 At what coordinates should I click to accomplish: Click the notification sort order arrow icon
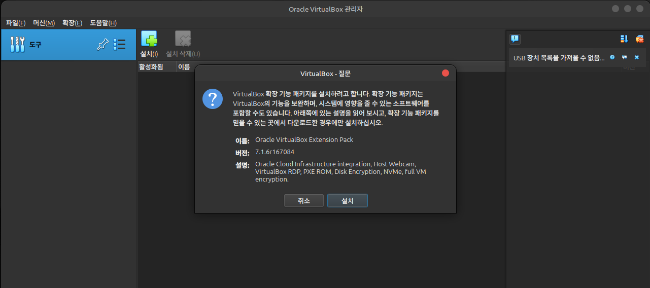625,39
